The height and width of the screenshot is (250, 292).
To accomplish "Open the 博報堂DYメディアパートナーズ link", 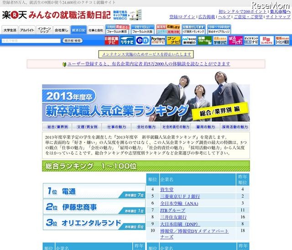I will (194, 234).
